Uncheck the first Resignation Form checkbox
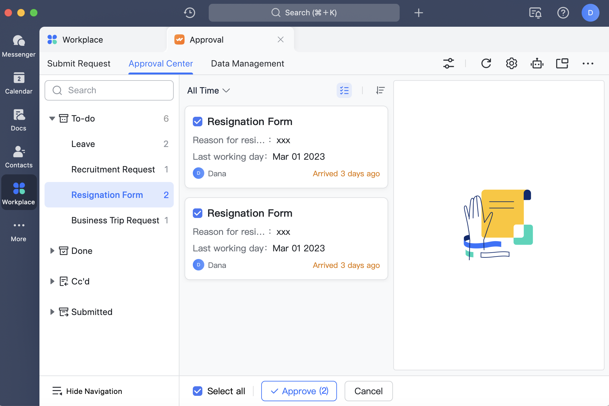This screenshot has height=406, width=609. [x=198, y=122]
